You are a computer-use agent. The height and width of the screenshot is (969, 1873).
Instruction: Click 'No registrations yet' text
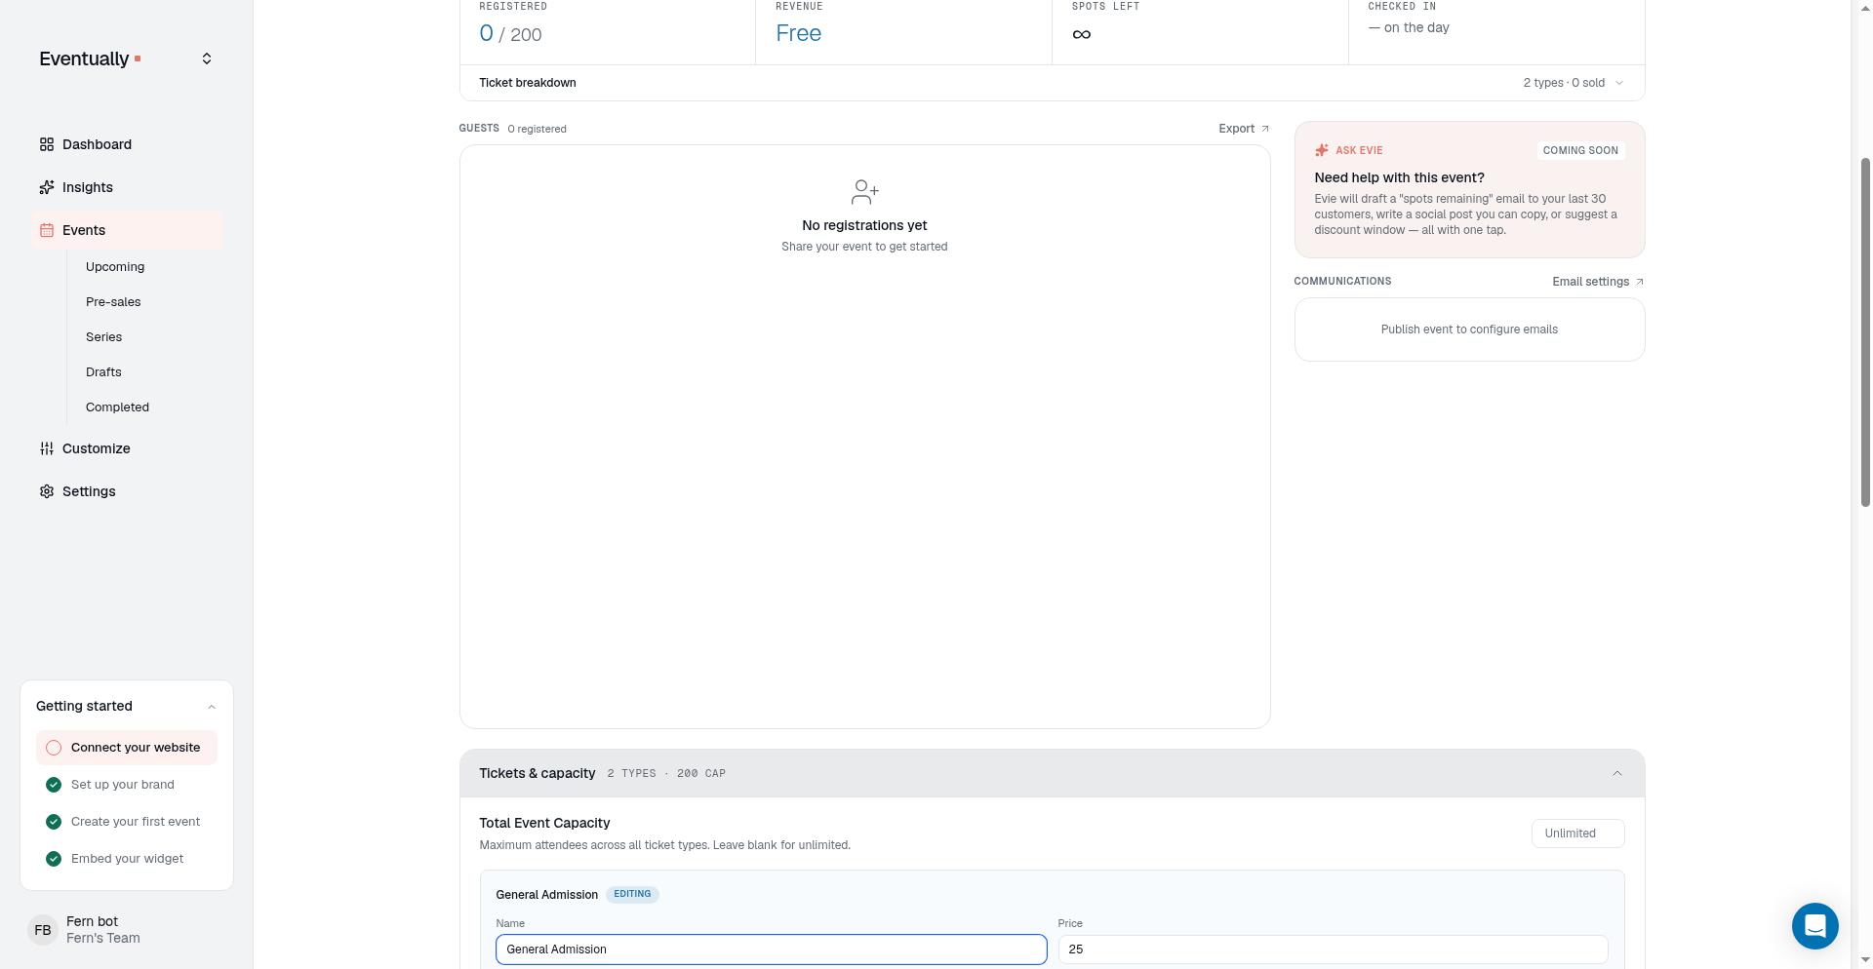click(x=864, y=225)
